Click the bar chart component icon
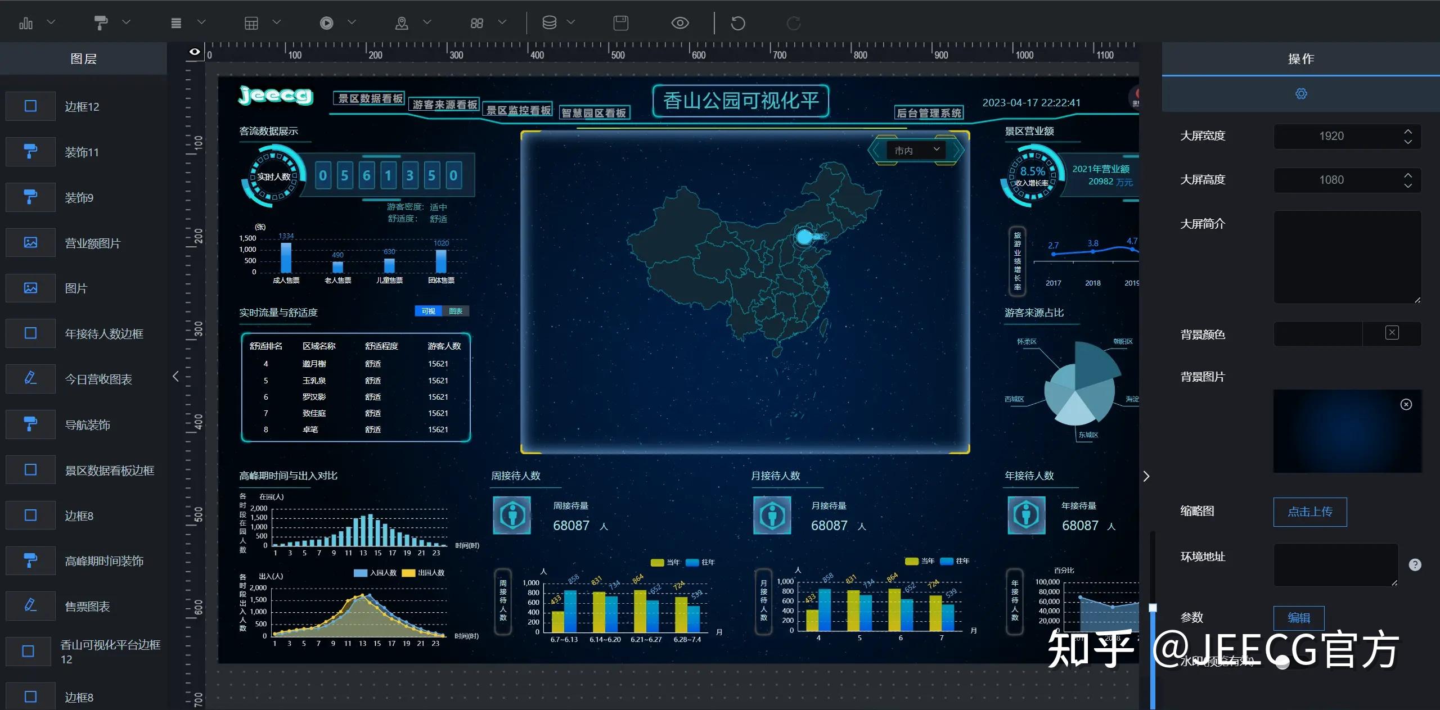1440x710 pixels. point(26,23)
